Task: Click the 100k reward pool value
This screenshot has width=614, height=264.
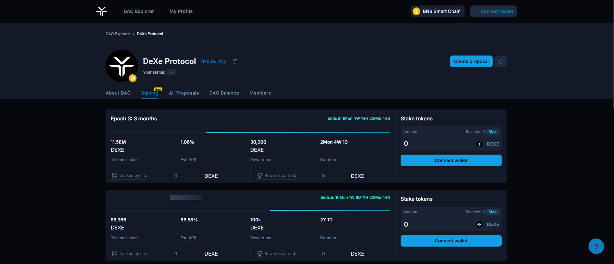Action: [256, 220]
